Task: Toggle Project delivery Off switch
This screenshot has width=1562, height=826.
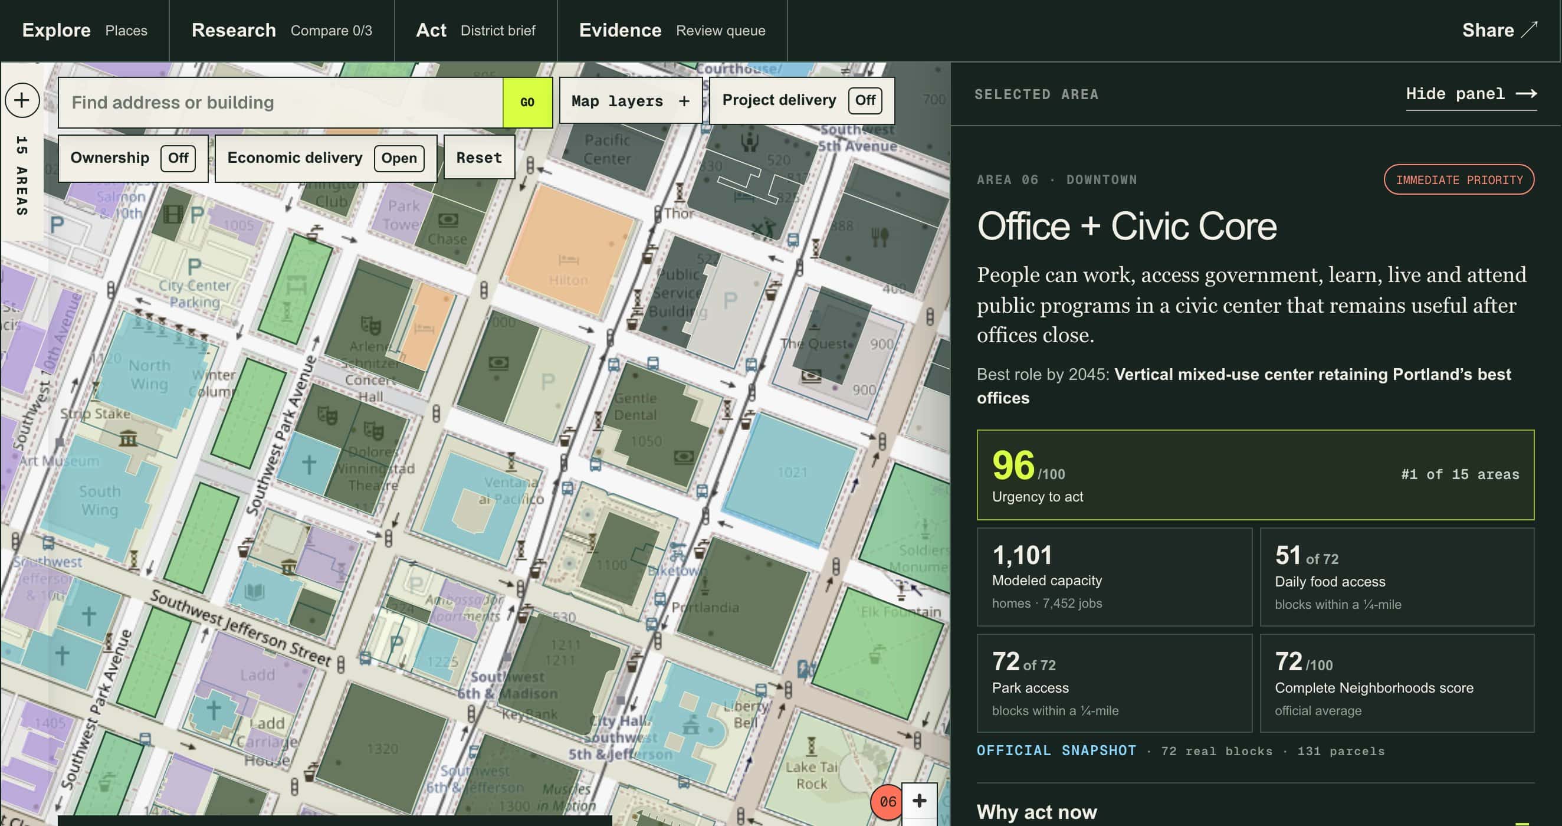Action: (x=865, y=100)
